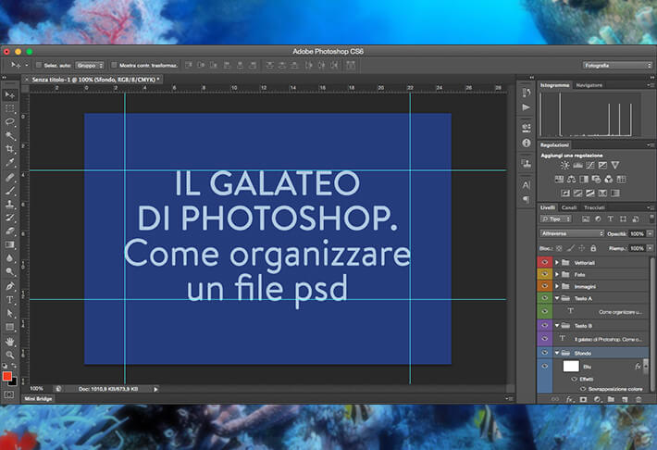
Task: Select the Blur tool
Action: pyautogui.click(x=10, y=258)
